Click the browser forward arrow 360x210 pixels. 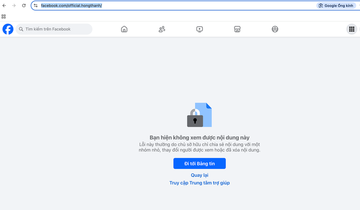pyautogui.click(x=14, y=5)
